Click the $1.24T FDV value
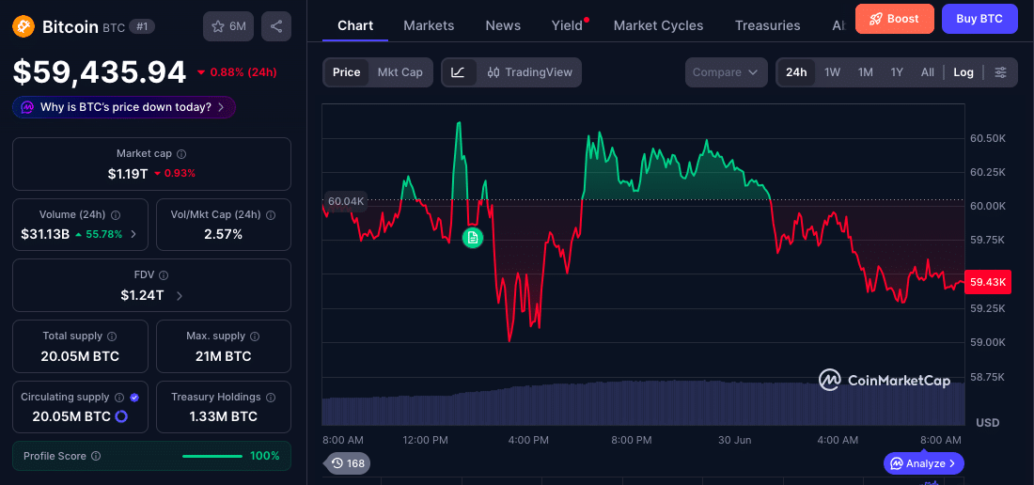 pos(142,296)
